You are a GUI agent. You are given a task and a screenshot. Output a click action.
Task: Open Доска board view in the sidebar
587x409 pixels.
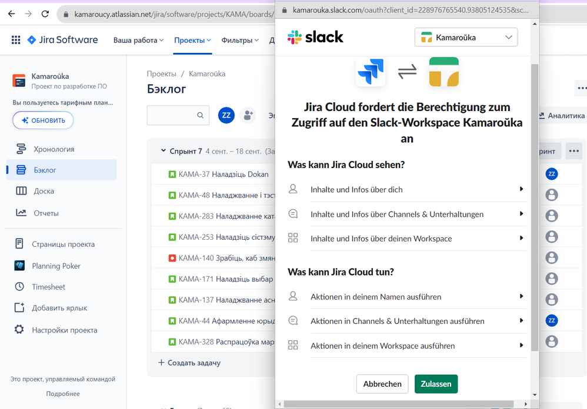(x=61, y=191)
